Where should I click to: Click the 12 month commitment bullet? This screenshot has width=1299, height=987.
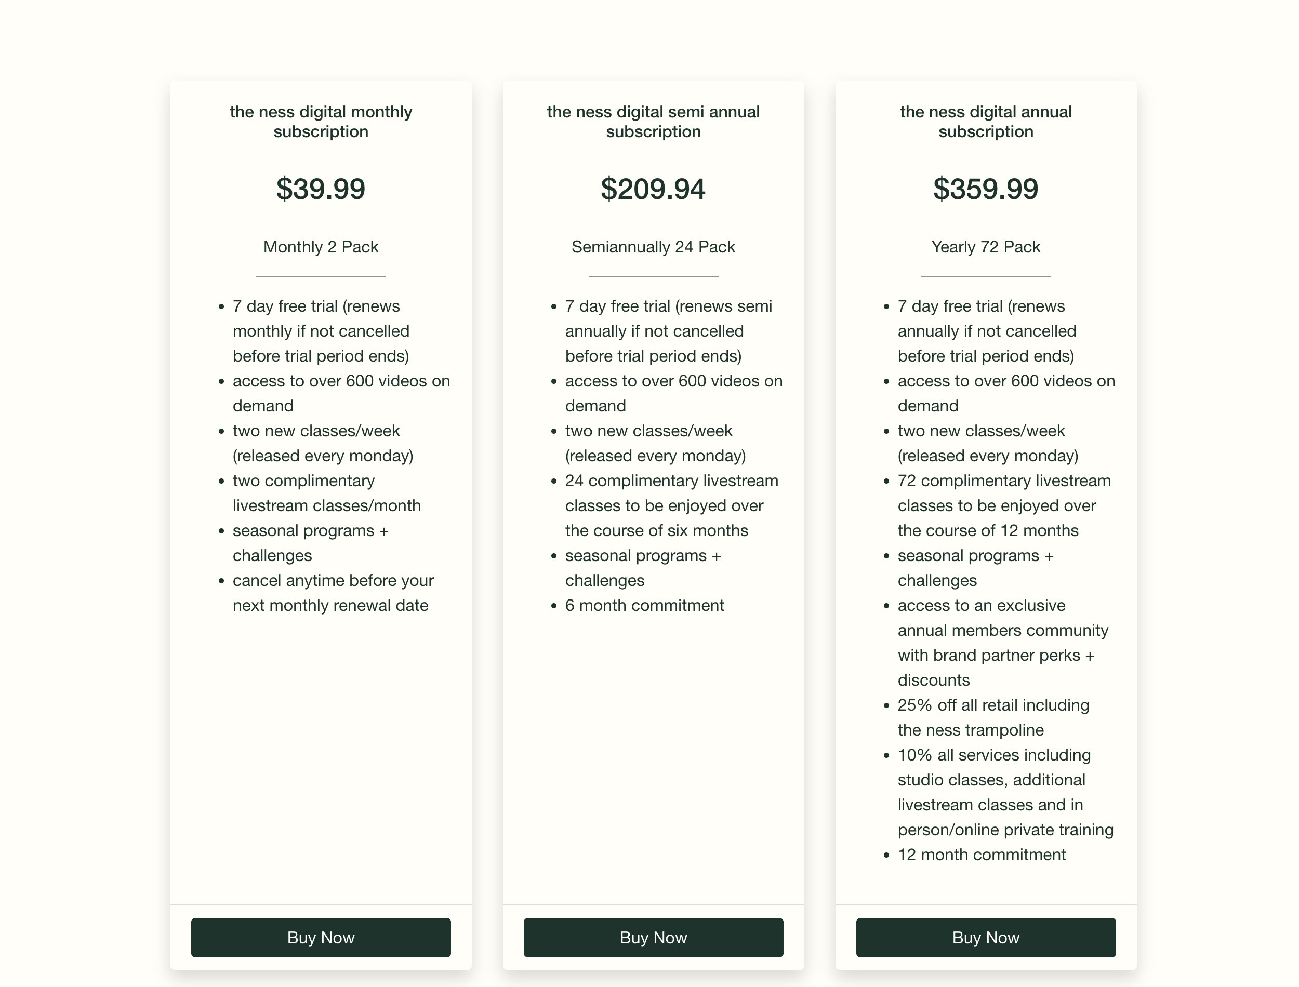coord(982,855)
